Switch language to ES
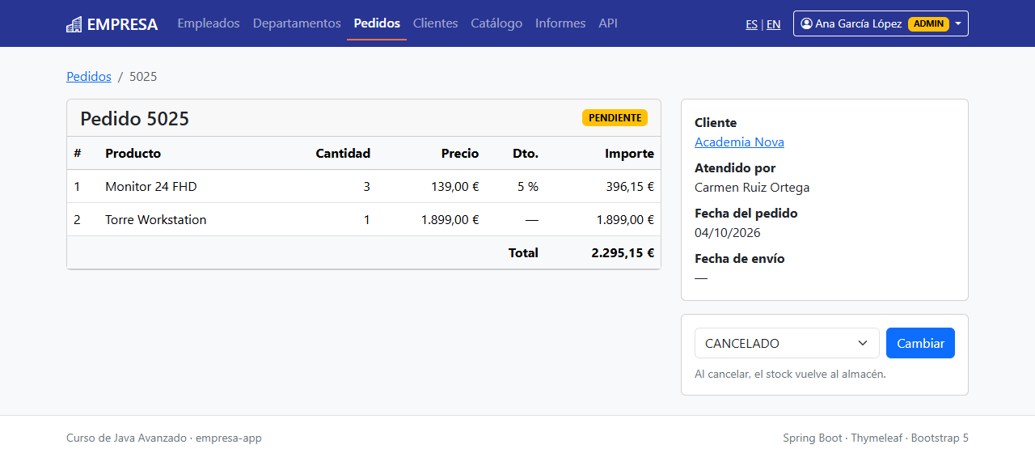 [x=752, y=24]
